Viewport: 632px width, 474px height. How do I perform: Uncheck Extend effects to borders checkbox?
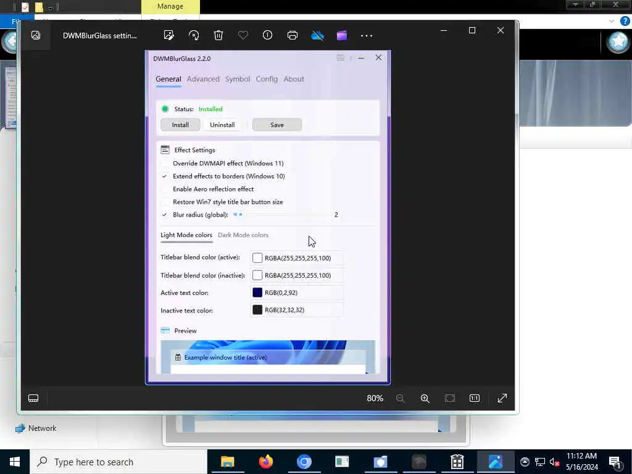[164, 176]
